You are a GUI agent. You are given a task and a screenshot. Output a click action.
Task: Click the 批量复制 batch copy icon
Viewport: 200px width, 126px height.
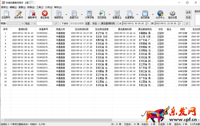[x=130, y=13]
